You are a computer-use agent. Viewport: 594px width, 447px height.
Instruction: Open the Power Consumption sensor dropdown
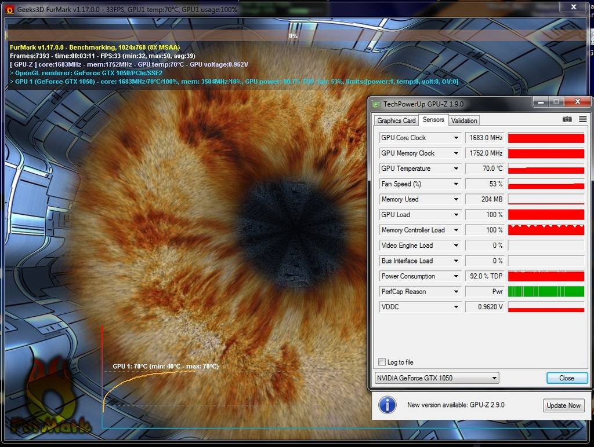456,276
